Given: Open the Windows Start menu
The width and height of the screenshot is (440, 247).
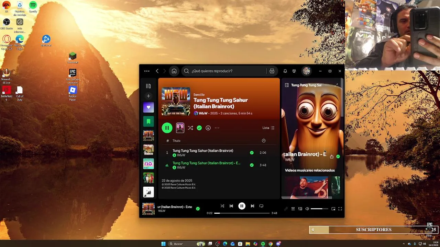Looking at the screenshot, I should pyautogui.click(x=164, y=244).
